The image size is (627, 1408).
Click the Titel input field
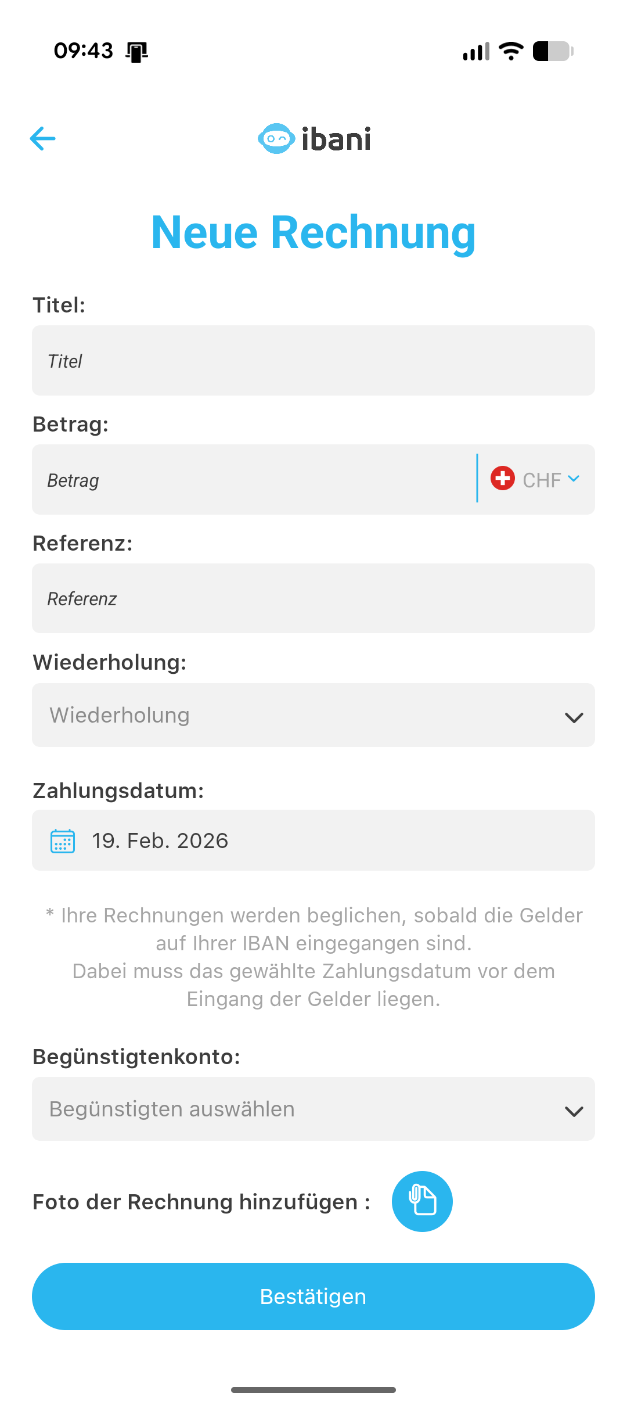tap(313, 360)
